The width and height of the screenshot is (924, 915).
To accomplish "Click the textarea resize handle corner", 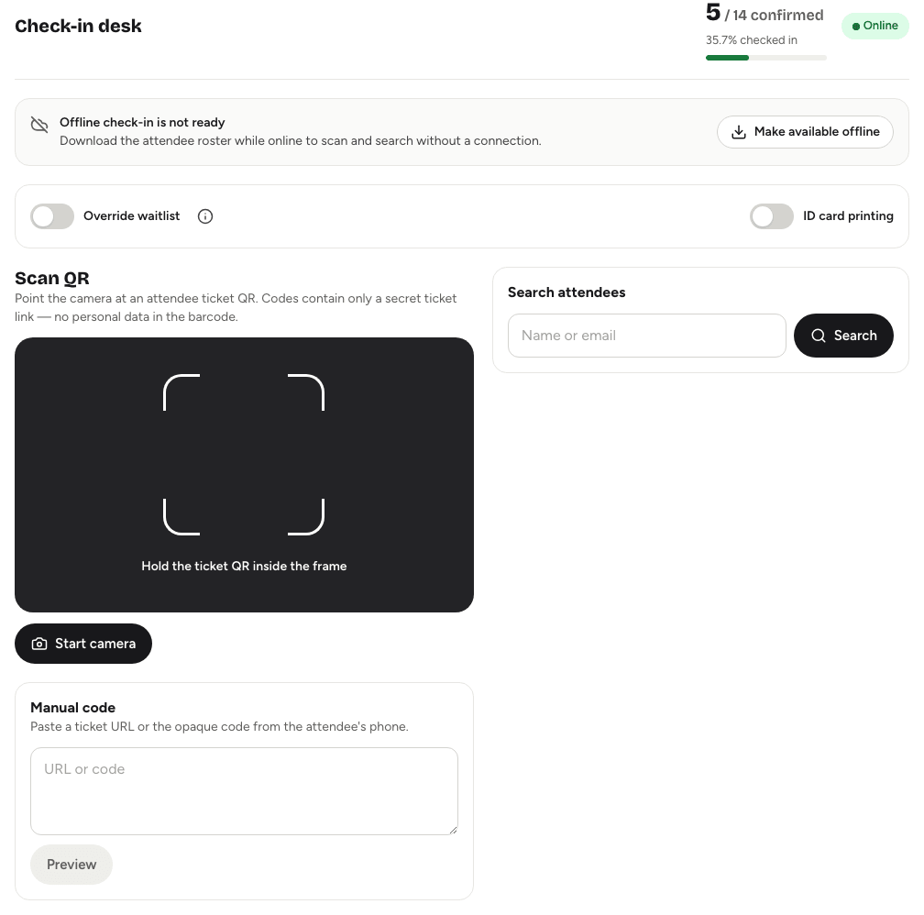I will click(x=453, y=830).
